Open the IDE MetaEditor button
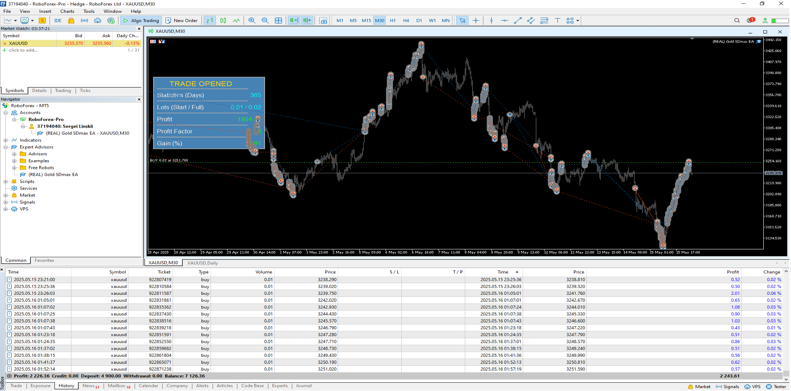 pos(58,20)
